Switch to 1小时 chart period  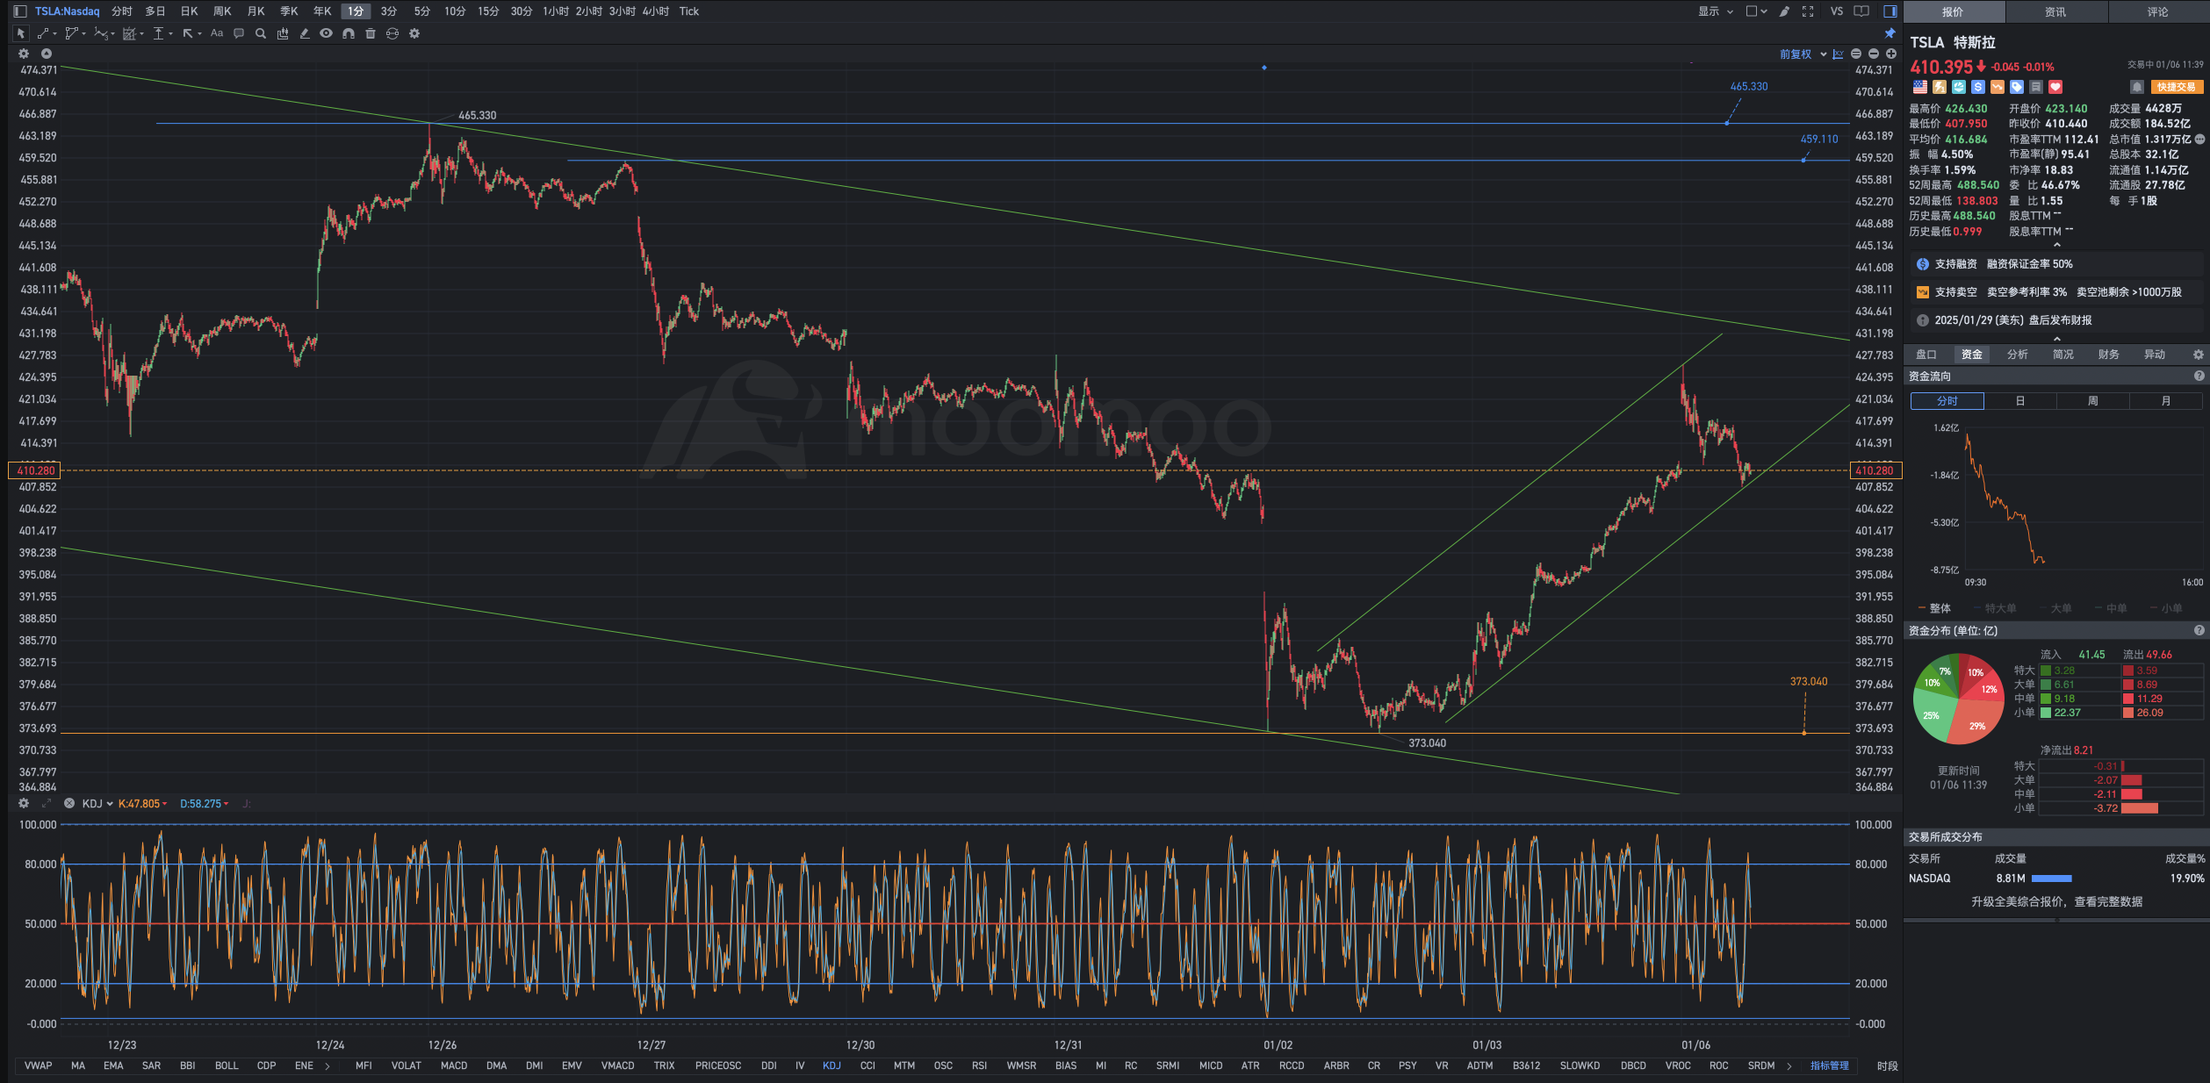click(x=556, y=11)
